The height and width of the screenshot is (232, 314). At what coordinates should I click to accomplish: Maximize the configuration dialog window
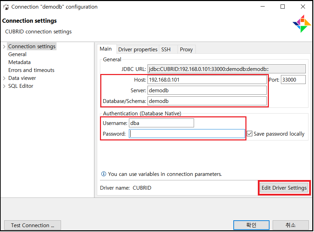pyautogui.click(x=283, y=7)
